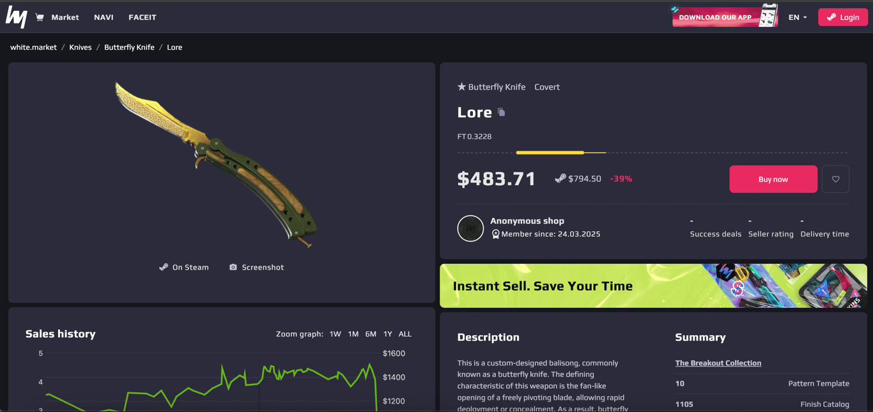Click the Finish Catalog row
Viewport: 873px width, 412px height.
762,404
